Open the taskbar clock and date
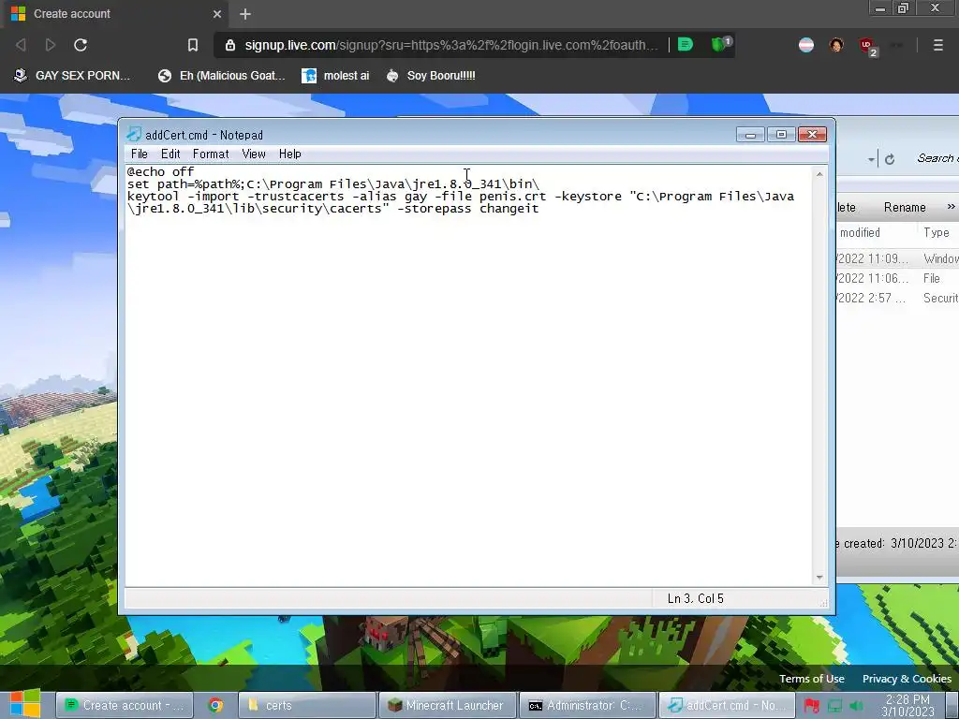 point(907,705)
